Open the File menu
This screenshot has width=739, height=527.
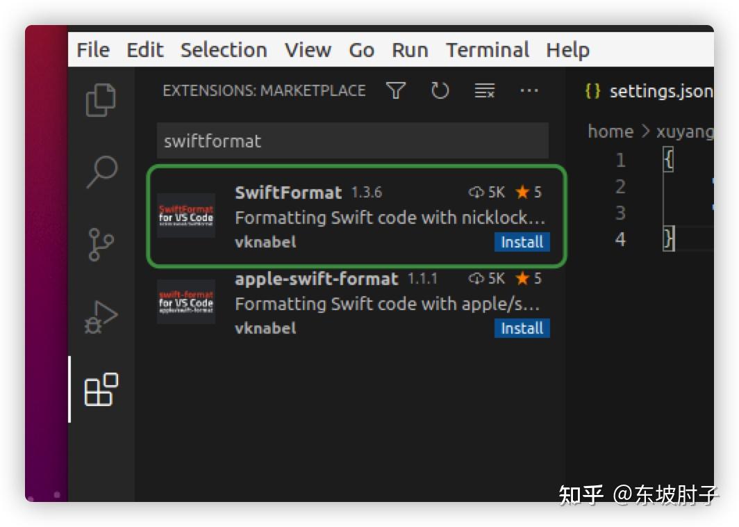92,49
